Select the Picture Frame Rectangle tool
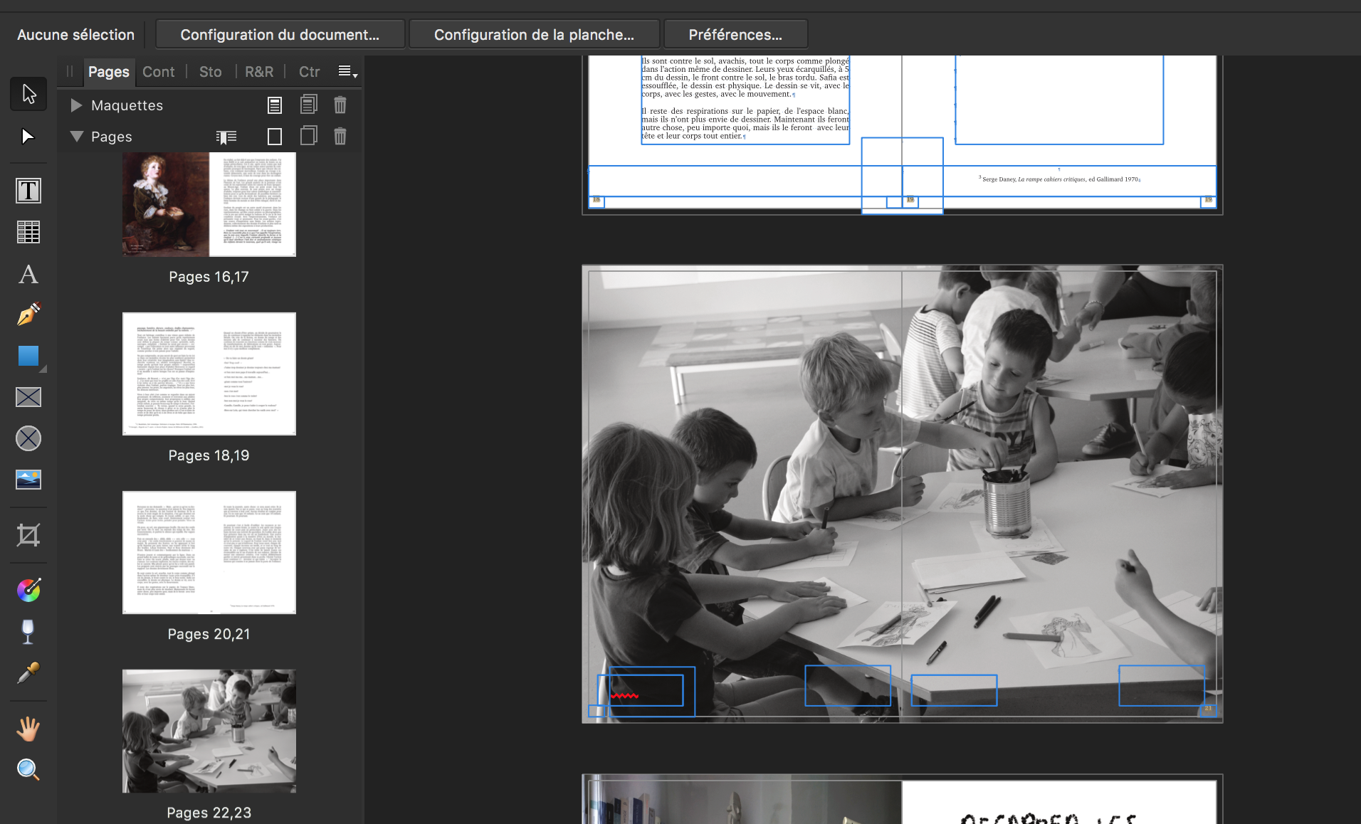The width and height of the screenshot is (1361, 824). (28, 397)
